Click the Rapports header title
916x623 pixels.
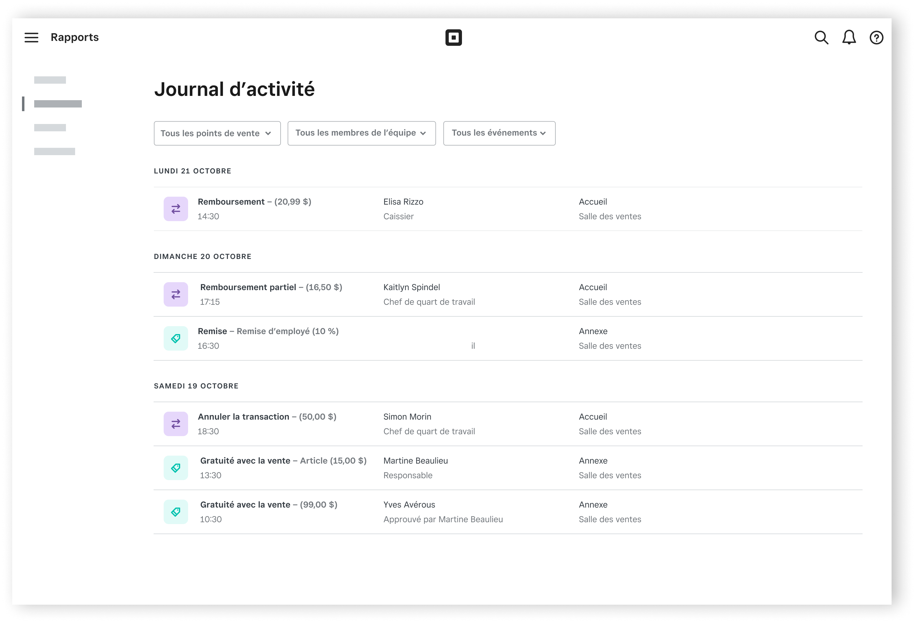(75, 38)
